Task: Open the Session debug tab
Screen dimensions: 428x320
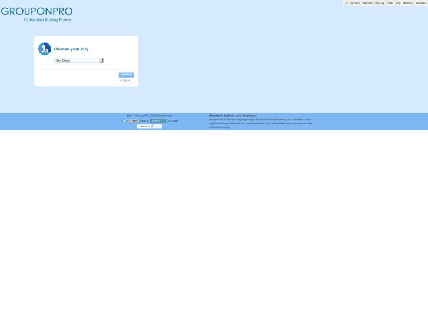Action: point(355,3)
